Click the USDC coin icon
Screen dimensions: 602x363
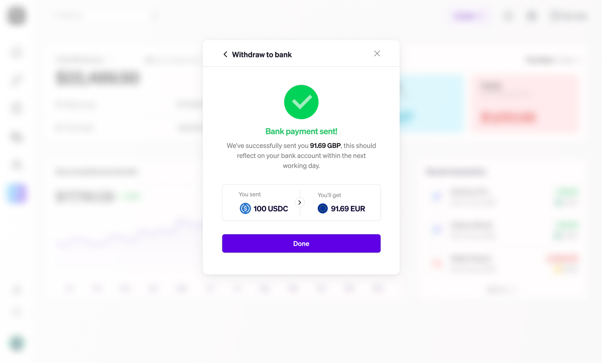tap(245, 208)
